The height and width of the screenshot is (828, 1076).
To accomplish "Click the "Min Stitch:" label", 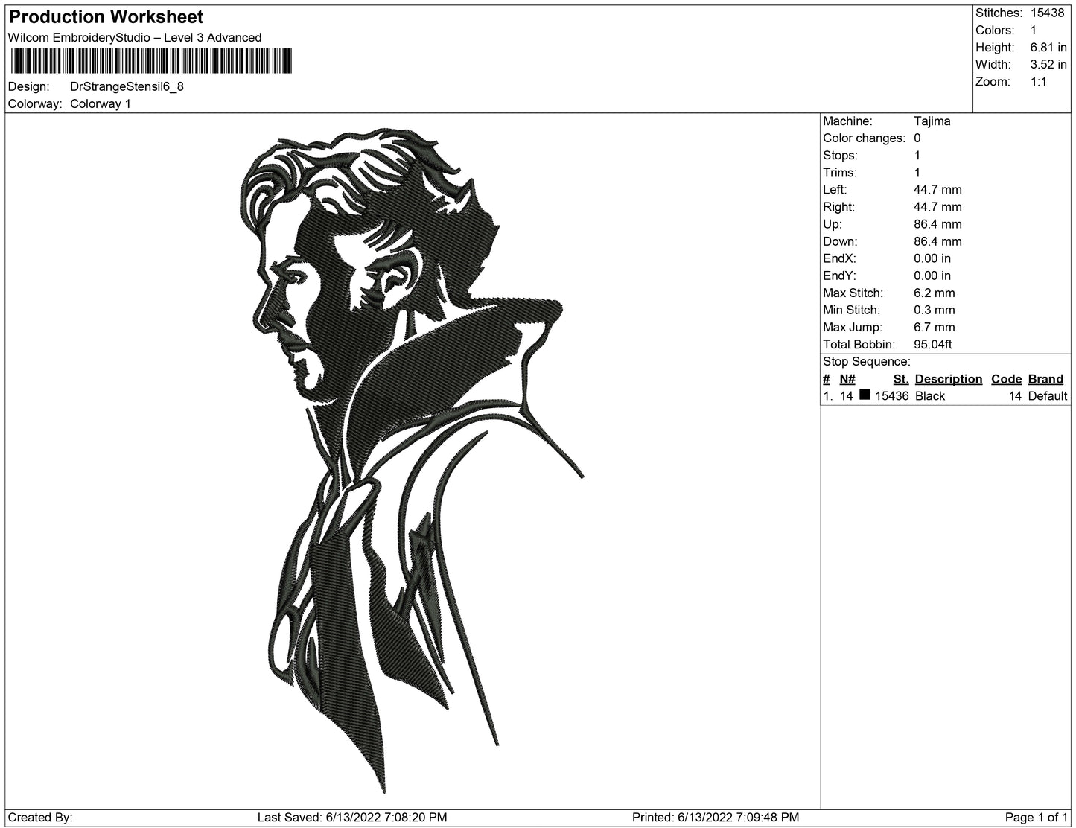I will coord(851,310).
